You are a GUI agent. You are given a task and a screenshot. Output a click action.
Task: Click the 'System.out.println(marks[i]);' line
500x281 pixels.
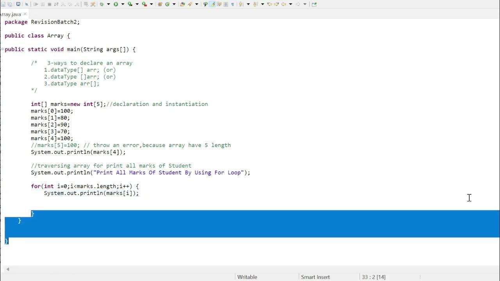point(91,193)
